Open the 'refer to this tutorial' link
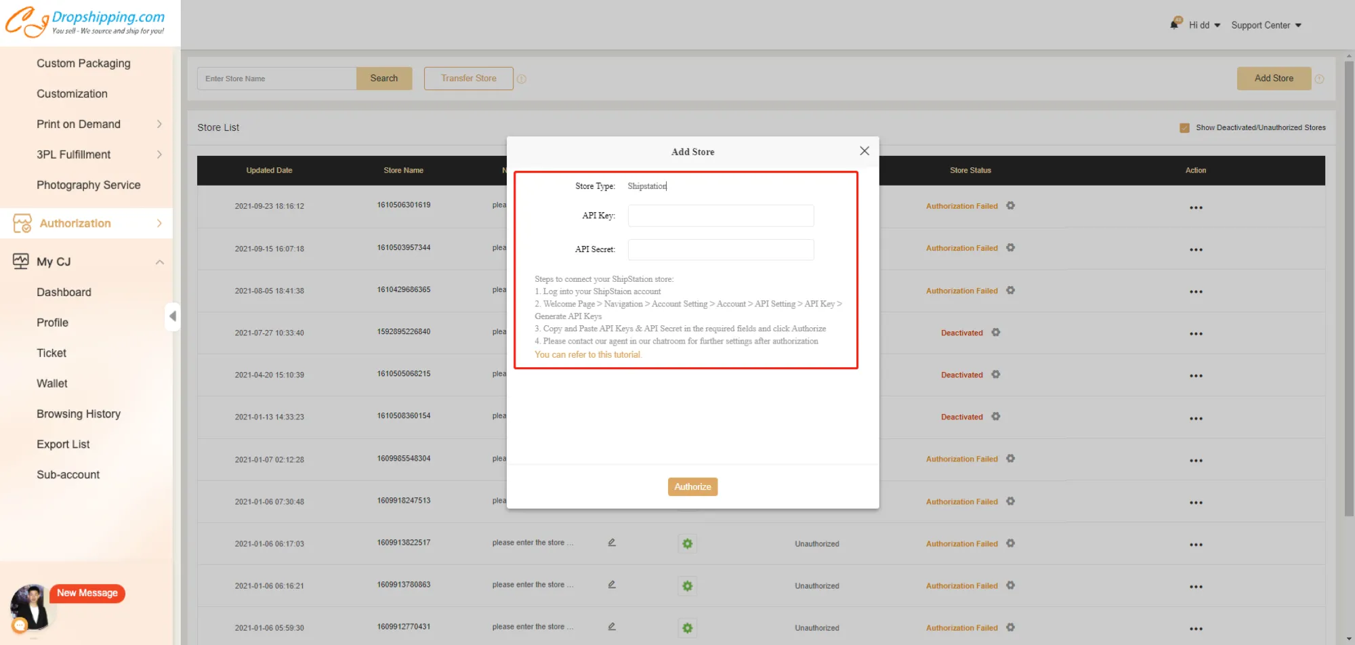This screenshot has height=645, width=1355. (587, 354)
